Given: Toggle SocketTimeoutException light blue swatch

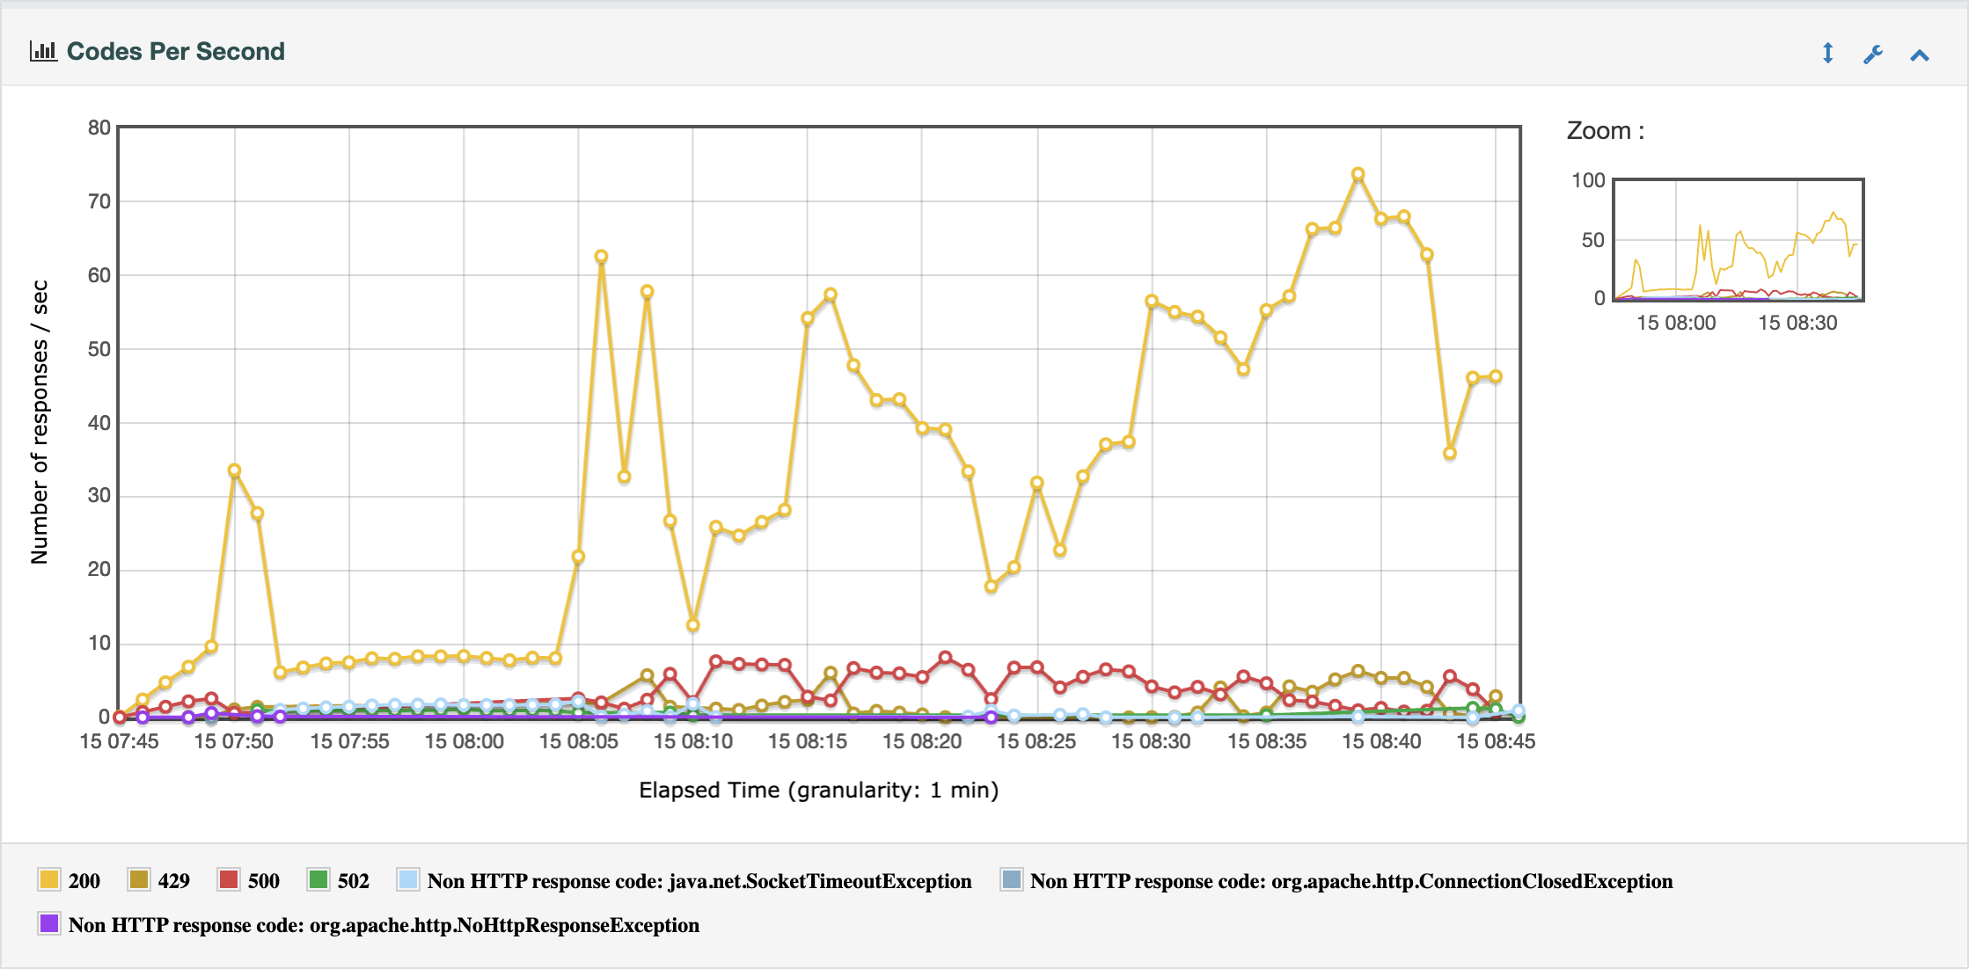Looking at the screenshot, I should coord(408,879).
